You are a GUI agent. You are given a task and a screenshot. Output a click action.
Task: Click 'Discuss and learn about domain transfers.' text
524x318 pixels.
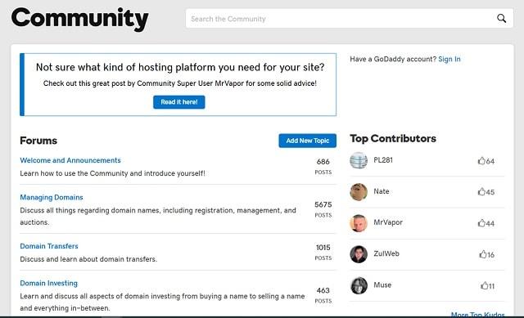88,259
